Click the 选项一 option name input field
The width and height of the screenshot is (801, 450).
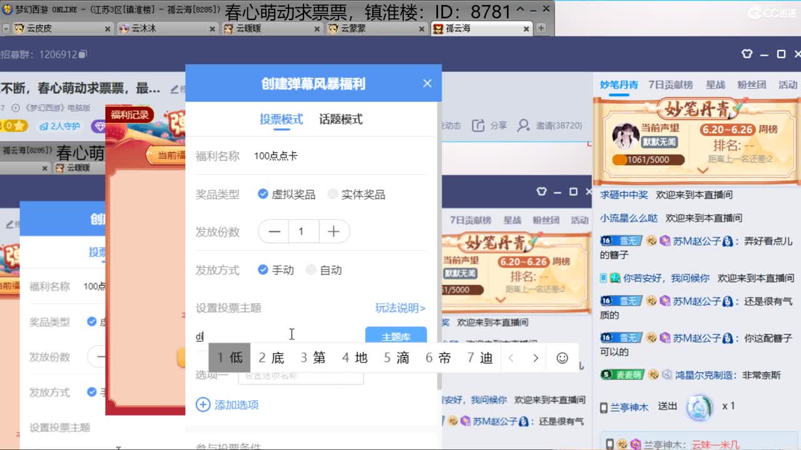coord(300,376)
